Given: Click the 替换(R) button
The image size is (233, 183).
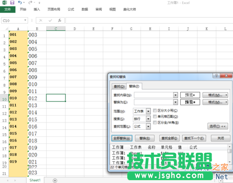Looking at the screenshot, I should coord(145,138).
